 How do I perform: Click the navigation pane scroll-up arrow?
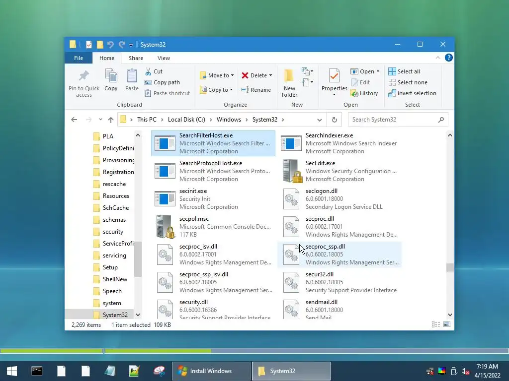pos(138,135)
